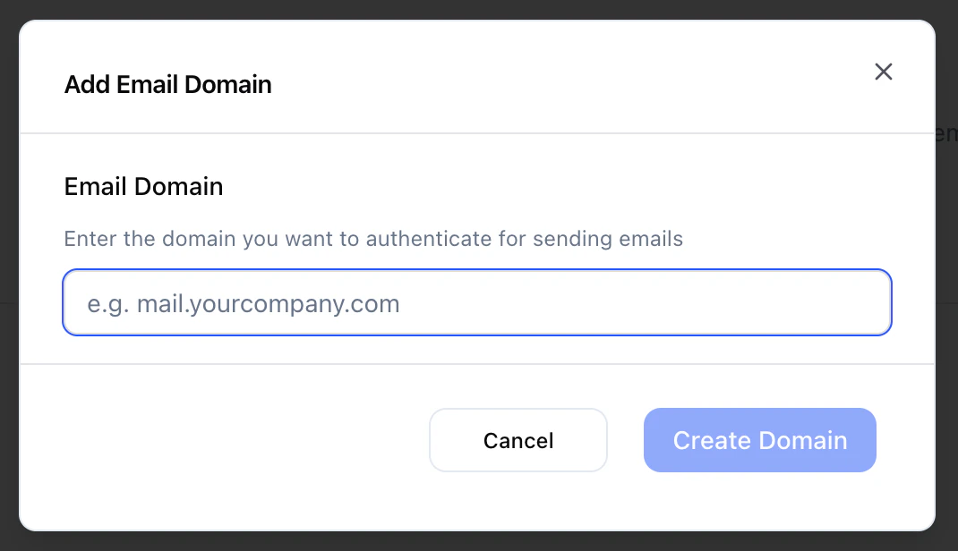Select the Add Email Domain heading
The image size is (958, 551).
click(x=168, y=84)
